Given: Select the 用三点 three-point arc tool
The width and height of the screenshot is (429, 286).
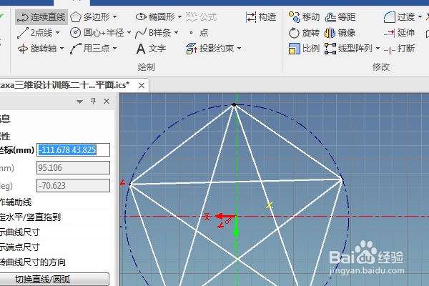Looking at the screenshot, I should 90,49.
